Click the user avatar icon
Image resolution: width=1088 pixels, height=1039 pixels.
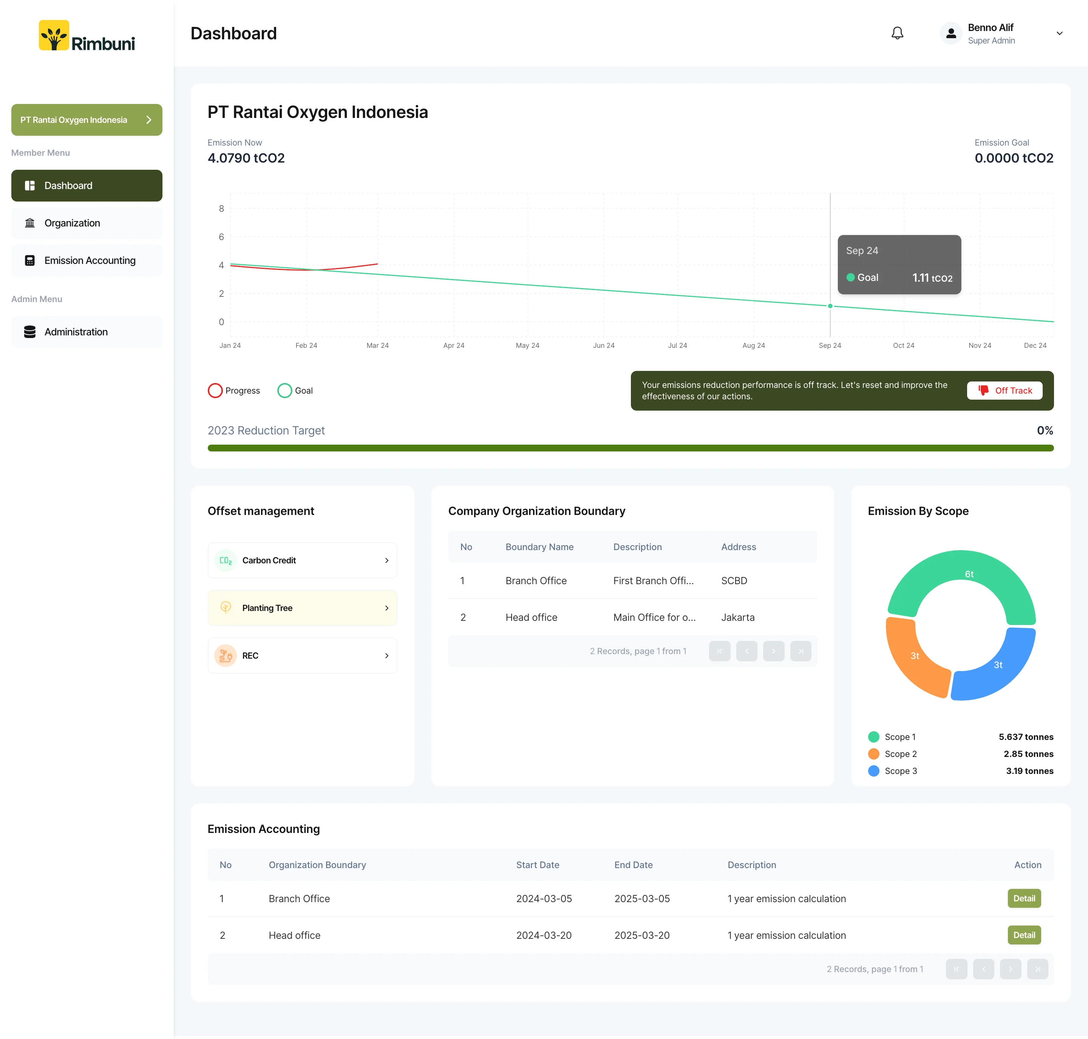pos(951,33)
